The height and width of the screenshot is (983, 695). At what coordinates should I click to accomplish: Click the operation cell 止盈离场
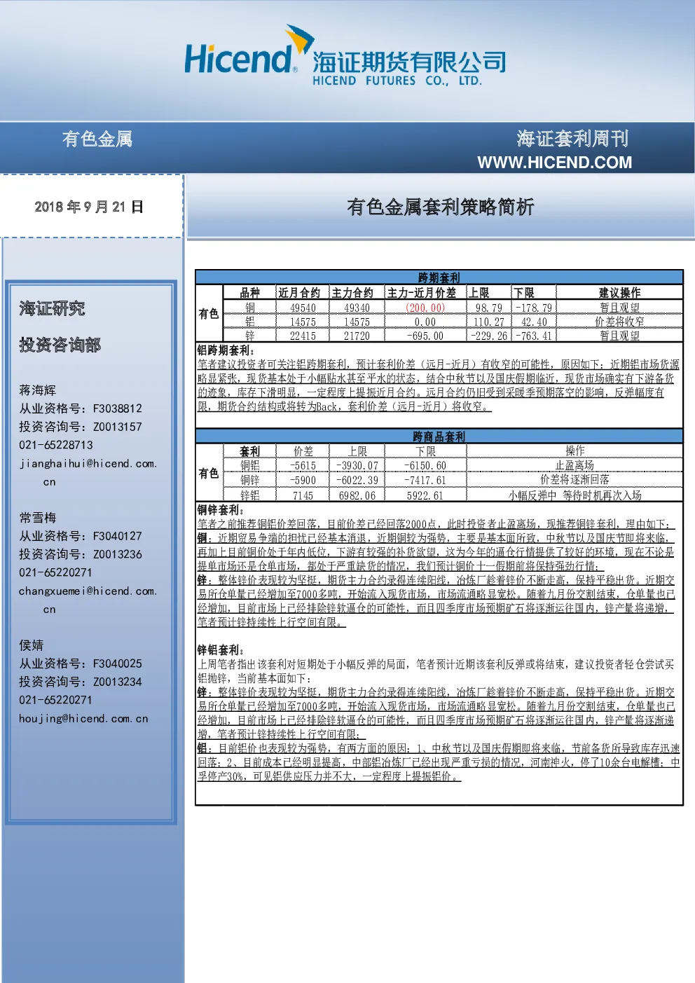pos(574,465)
